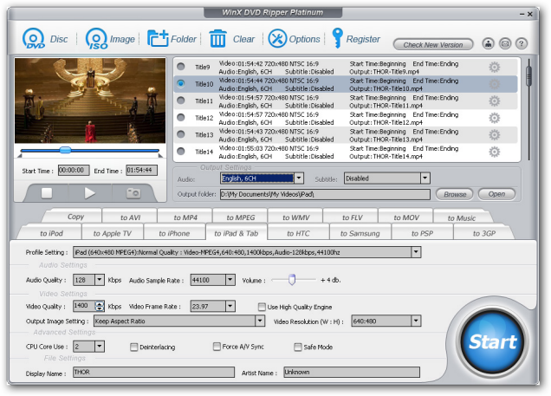Open Output Image Setting dropdown
Image resolution: width=551 pixels, height=396 pixels.
[260, 321]
